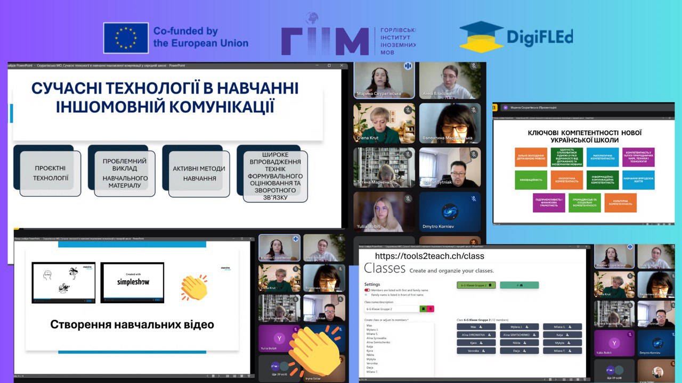Image resolution: width=682 pixels, height=383 pixels.
Task: Open the 'Проєктні технології' slide box
Action: click(51, 173)
